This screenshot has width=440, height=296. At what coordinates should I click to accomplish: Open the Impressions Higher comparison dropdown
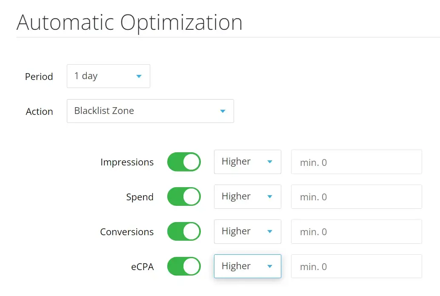pyautogui.click(x=247, y=162)
